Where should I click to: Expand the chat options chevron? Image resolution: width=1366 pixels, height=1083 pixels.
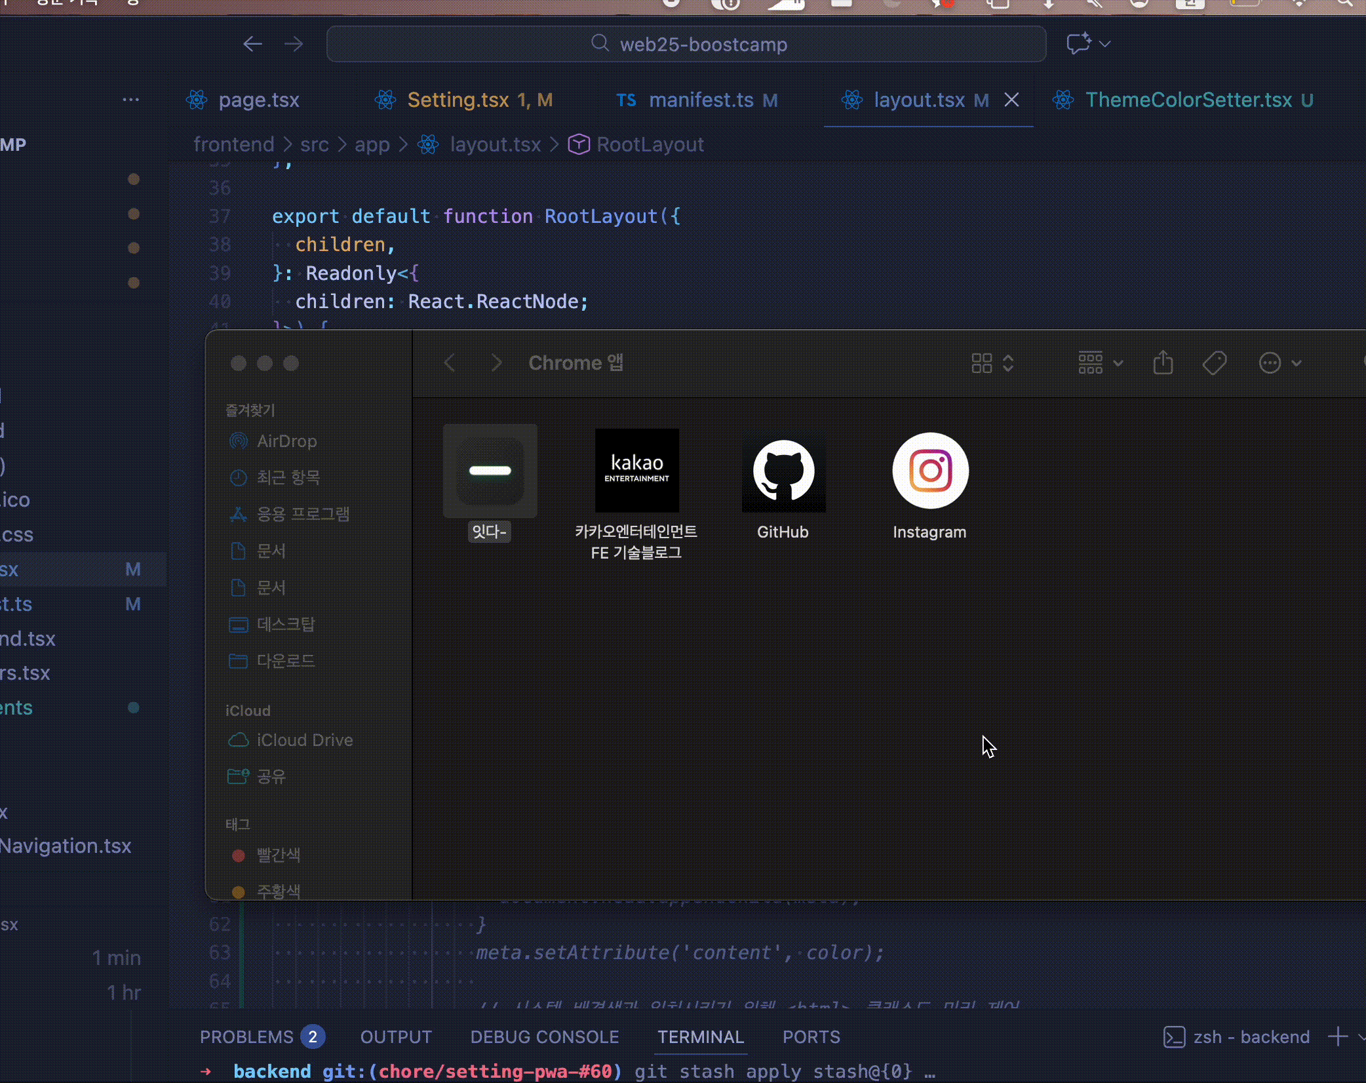(x=1105, y=44)
